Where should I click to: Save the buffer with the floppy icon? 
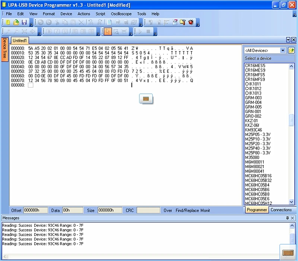pos(24,22)
